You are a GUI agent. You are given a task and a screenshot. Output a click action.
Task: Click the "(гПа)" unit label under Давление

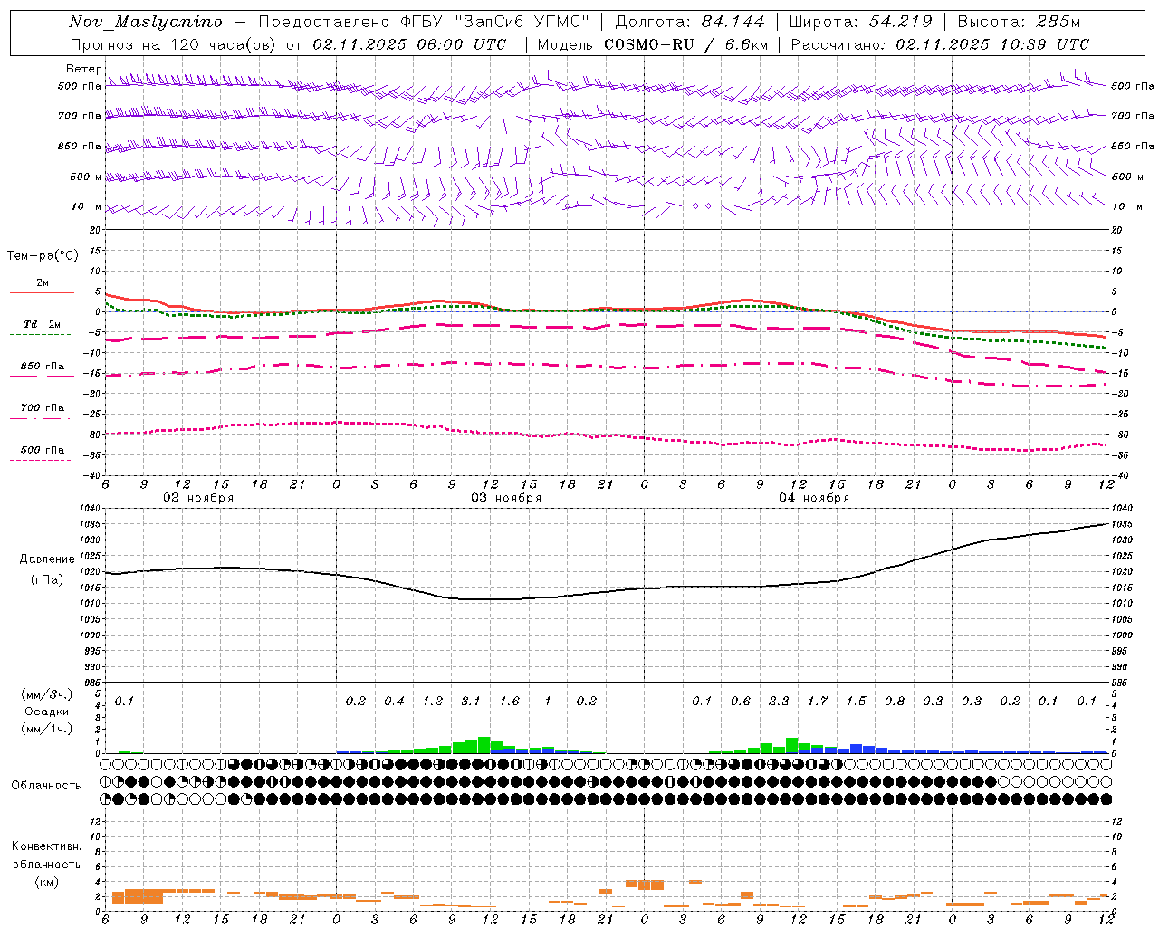(x=47, y=579)
